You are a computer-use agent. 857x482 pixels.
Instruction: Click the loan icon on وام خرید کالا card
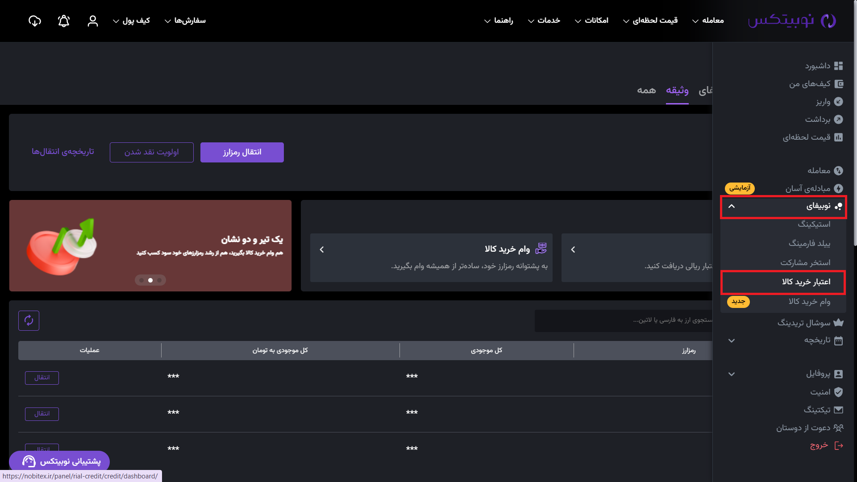[541, 249]
